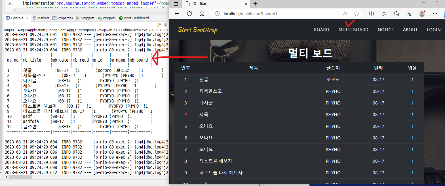Switch to the Markers tab
Image resolution: width=445 pixels, height=186 pixels.
point(41,18)
